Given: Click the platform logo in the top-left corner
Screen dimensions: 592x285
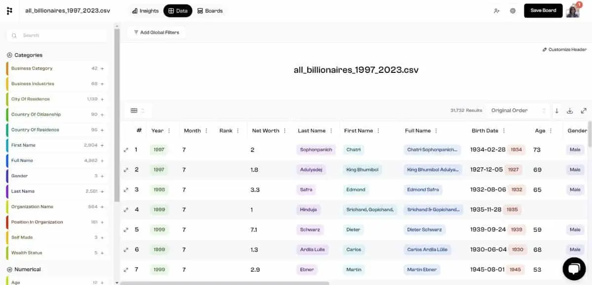Looking at the screenshot, I should click(x=9, y=10).
